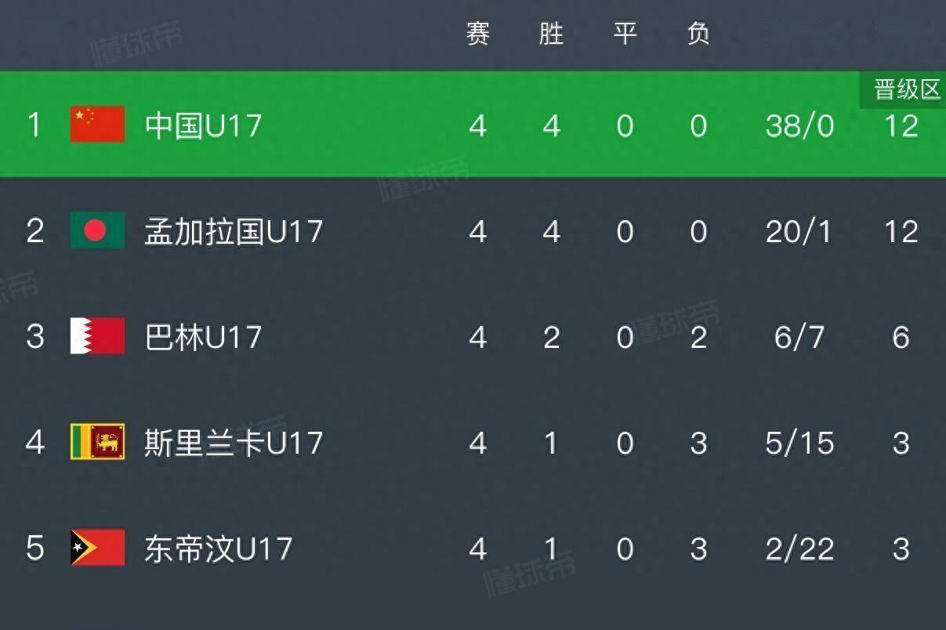Click the 平 column header
The width and height of the screenshot is (946, 630).
[625, 34]
